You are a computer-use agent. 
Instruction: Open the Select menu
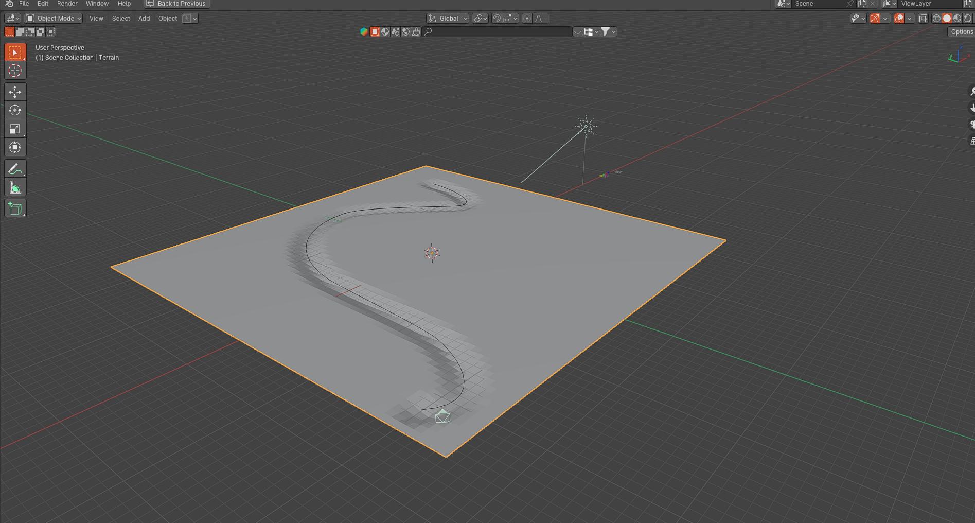pos(121,18)
